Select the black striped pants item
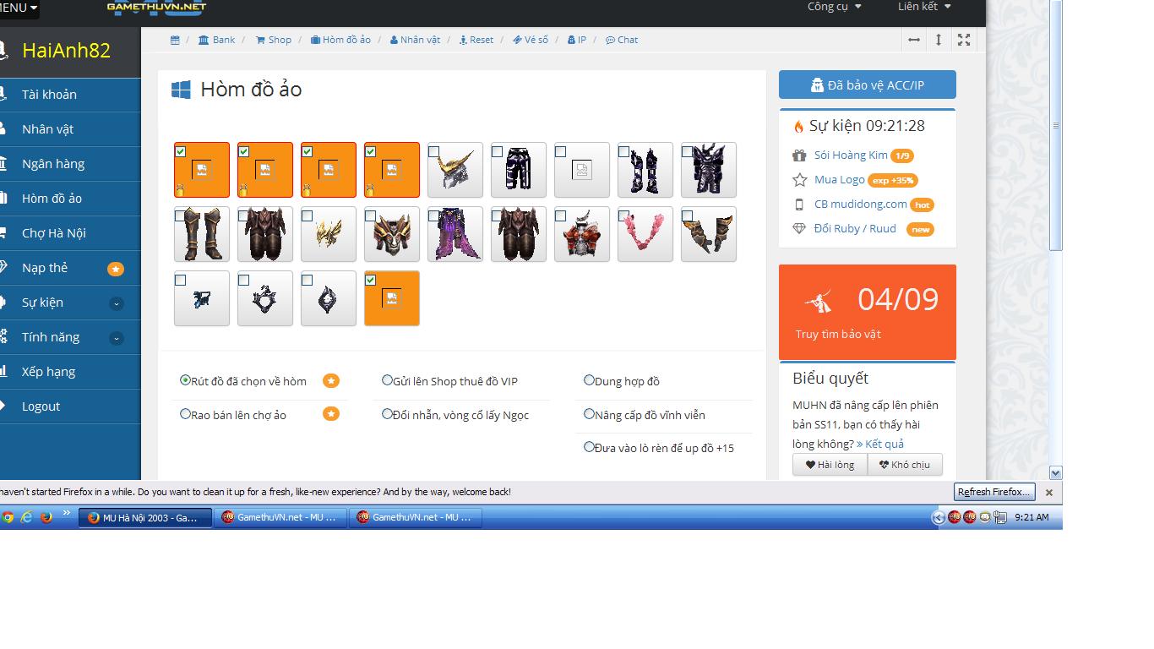Viewport: 1154px width, 649px height. (x=519, y=170)
